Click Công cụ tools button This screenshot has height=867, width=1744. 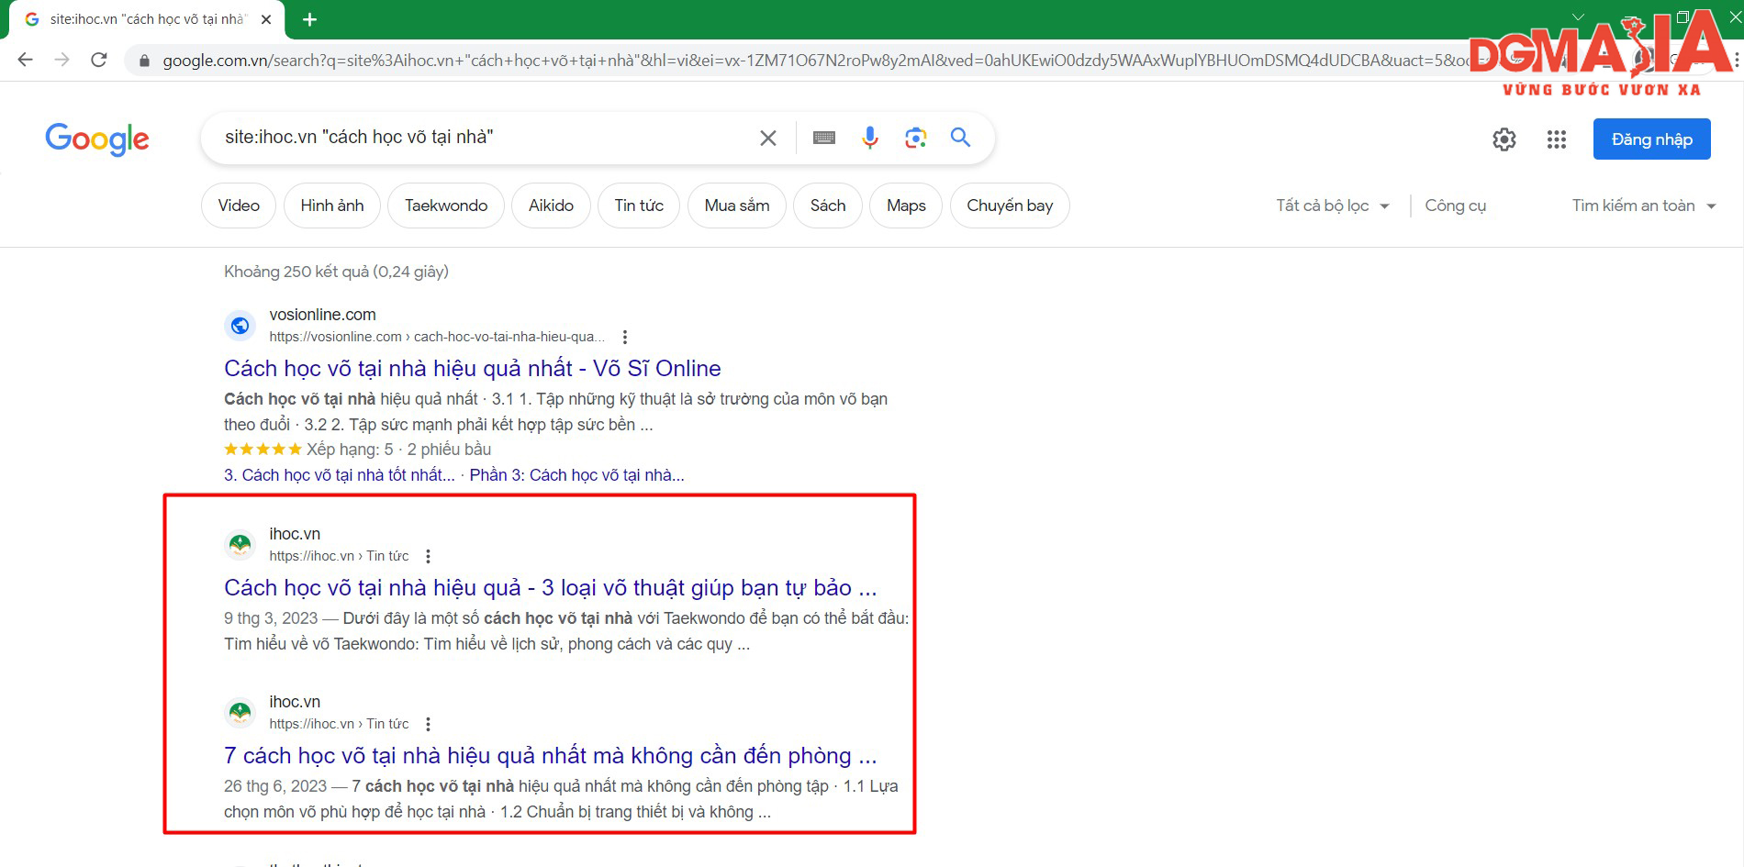point(1455,206)
